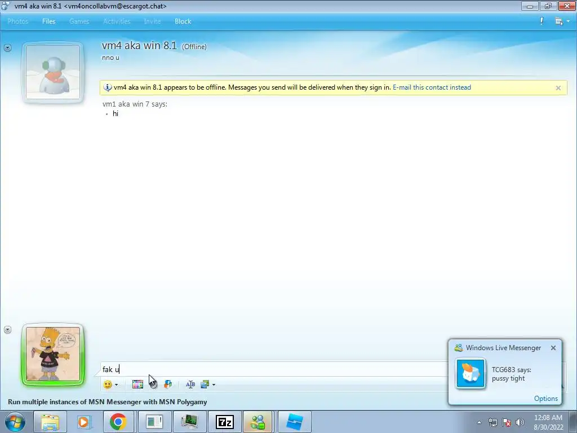Open the Games menu
The image size is (577, 433).
pos(79,21)
